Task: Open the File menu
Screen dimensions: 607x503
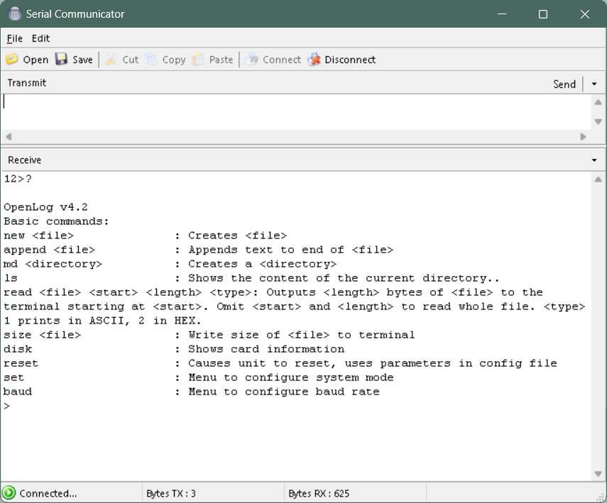Action: (x=15, y=38)
